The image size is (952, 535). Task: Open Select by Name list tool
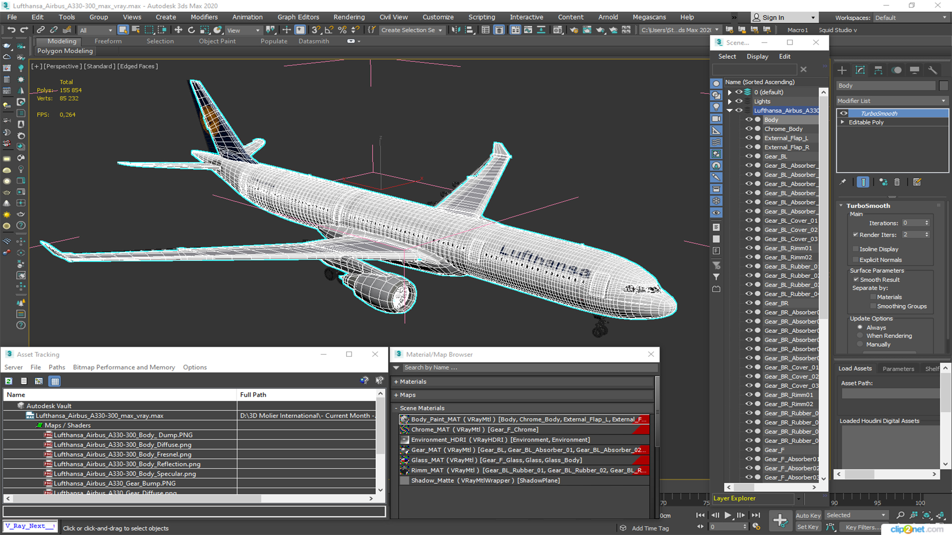click(136, 30)
